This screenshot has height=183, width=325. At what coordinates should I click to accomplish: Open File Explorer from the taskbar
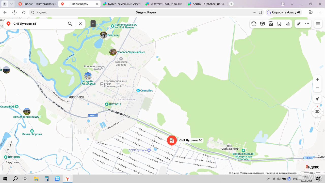[x=36, y=179]
